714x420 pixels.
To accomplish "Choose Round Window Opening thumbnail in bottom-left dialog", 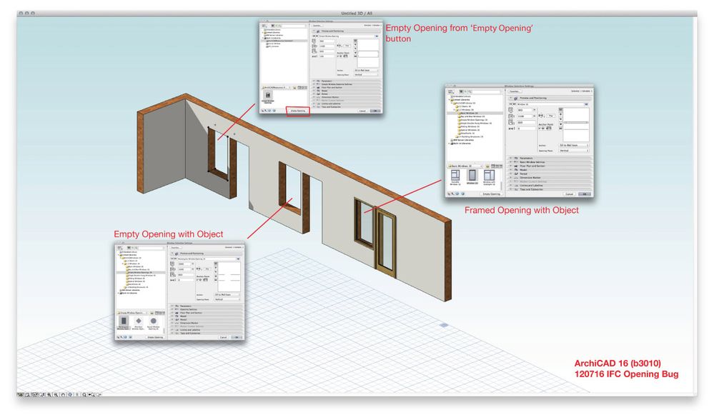I will 154,321.
